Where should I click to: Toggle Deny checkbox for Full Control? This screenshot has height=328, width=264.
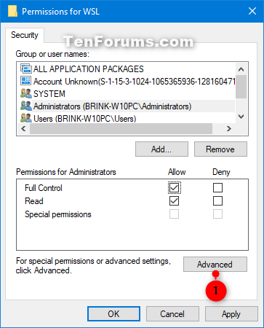tap(217, 187)
